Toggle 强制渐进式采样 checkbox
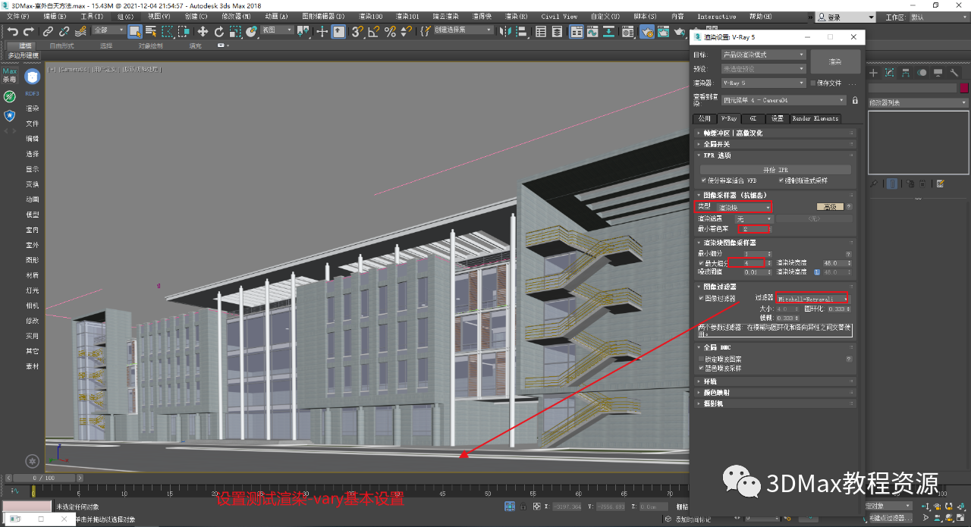This screenshot has height=527, width=971. [781, 180]
